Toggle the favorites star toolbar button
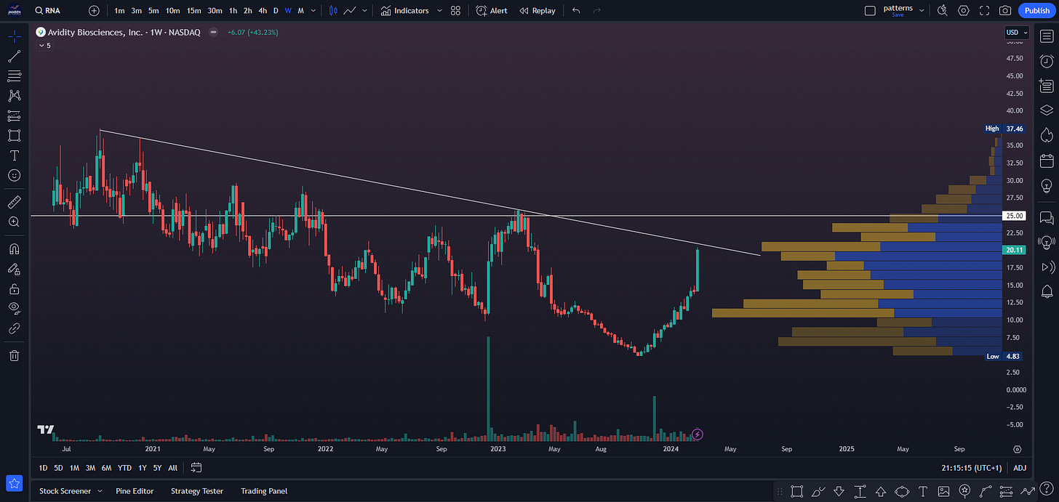Image resolution: width=1059 pixels, height=502 pixels. tap(15, 482)
